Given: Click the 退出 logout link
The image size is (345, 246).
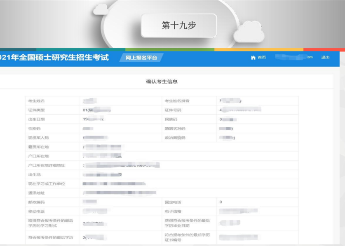Looking at the screenshot, I should [325, 58].
